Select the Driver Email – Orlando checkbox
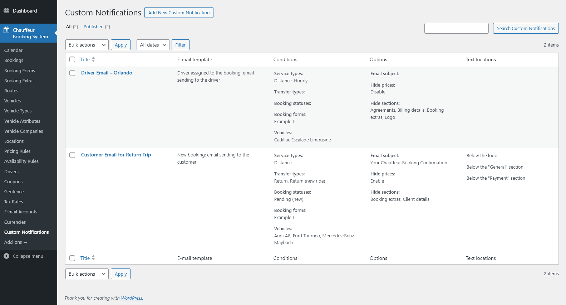This screenshot has height=305, width=566. click(72, 73)
